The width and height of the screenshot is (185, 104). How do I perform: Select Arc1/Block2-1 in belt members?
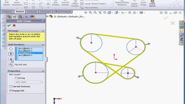(x=30, y=53)
